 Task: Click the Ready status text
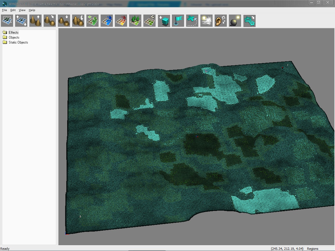(5, 249)
